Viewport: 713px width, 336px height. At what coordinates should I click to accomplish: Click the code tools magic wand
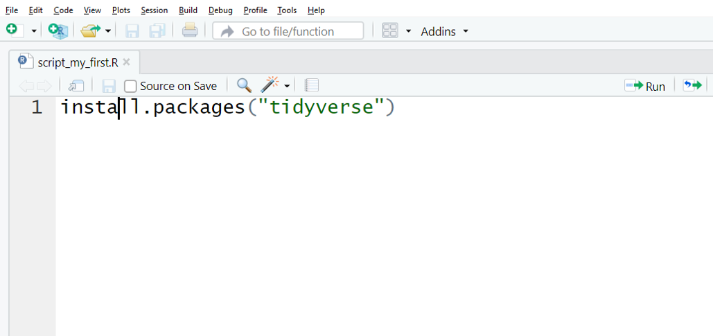pos(269,85)
